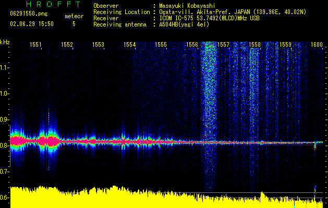Click the 1559 time marker

pyautogui.click(x=286, y=45)
